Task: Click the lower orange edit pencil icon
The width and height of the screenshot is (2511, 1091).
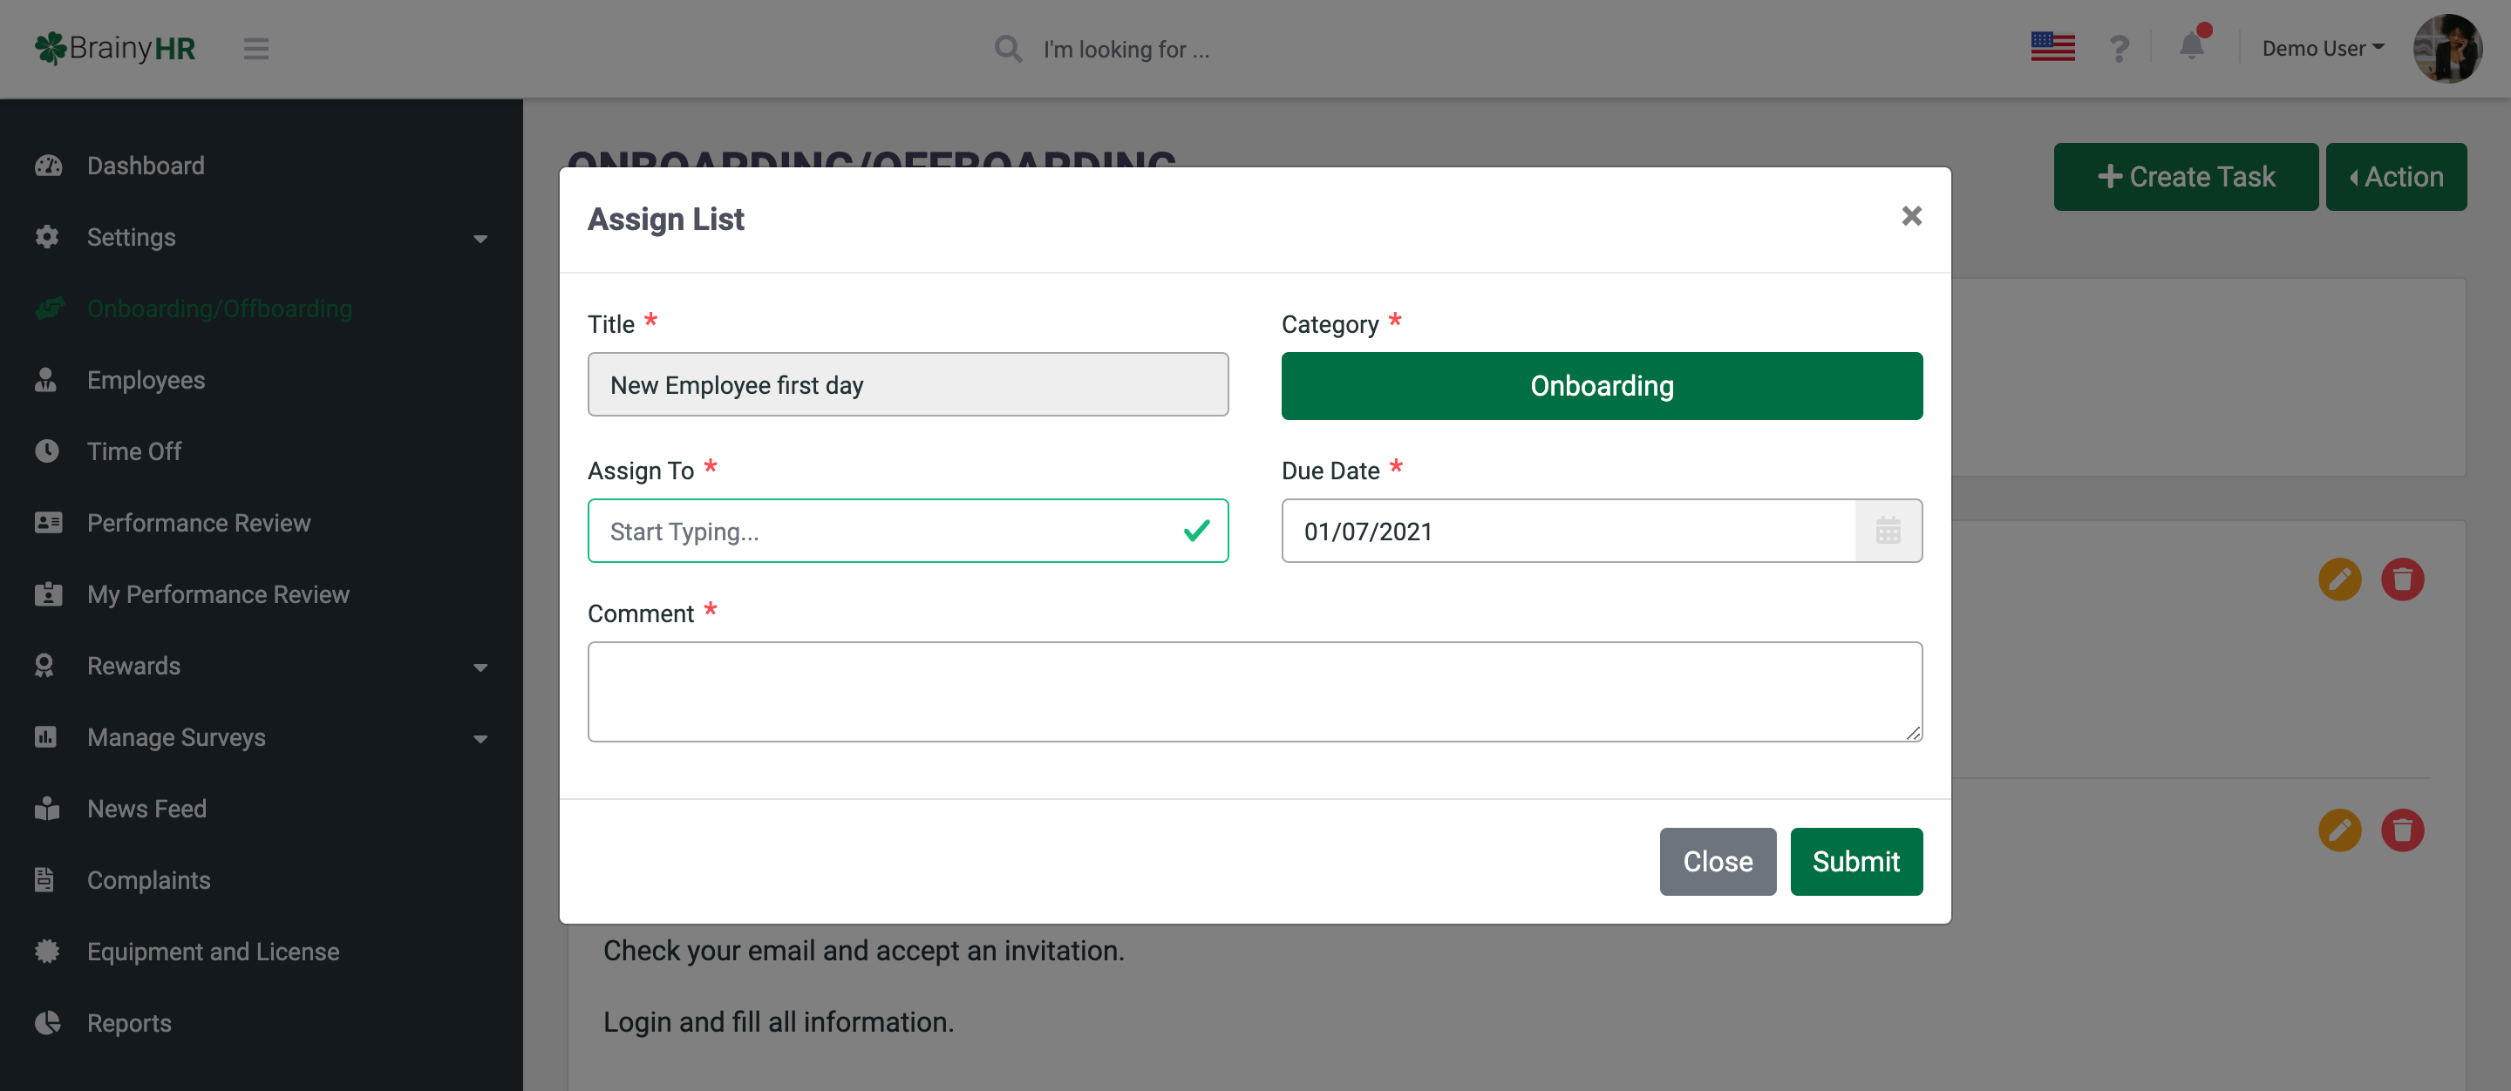Action: [2338, 830]
